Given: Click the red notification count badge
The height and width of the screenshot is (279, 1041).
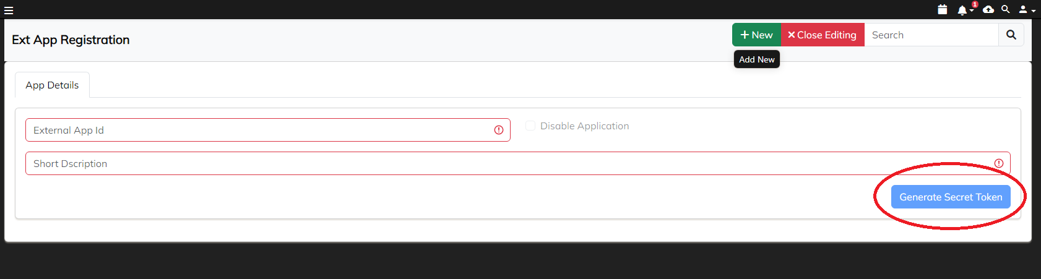Looking at the screenshot, I should [975, 4].
